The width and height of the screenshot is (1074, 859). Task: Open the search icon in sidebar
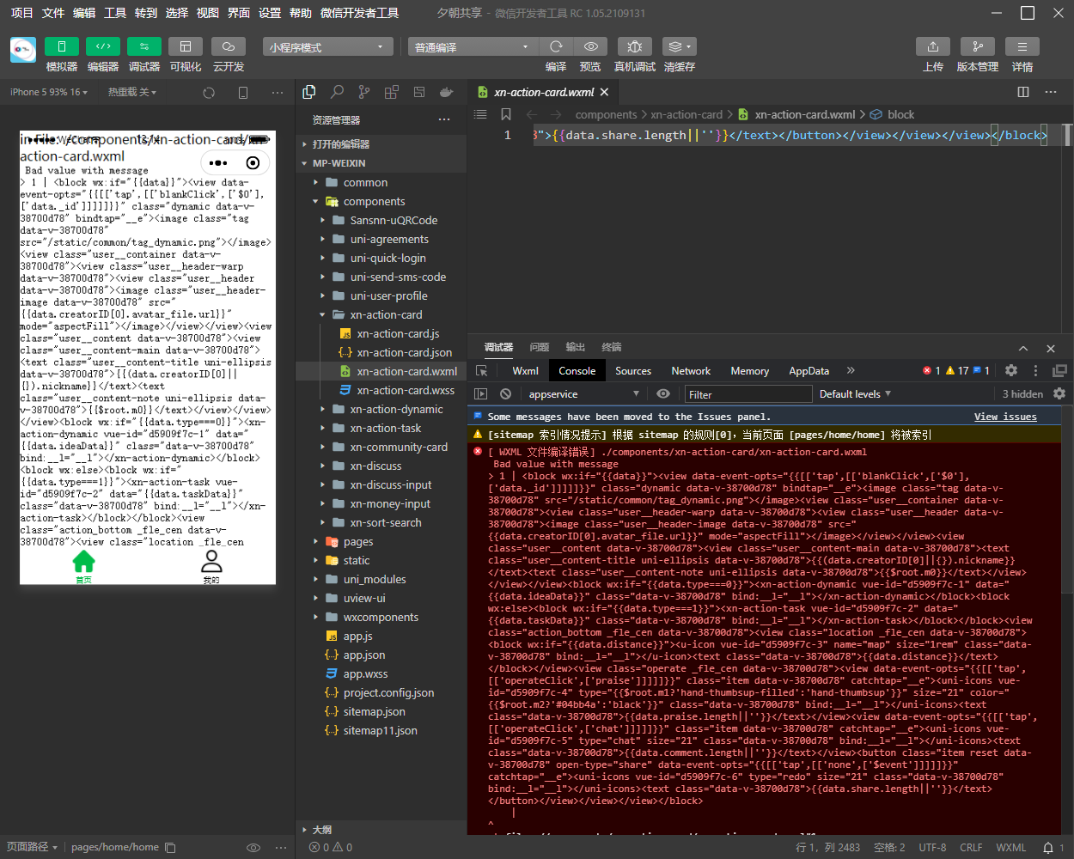point(337,92)
